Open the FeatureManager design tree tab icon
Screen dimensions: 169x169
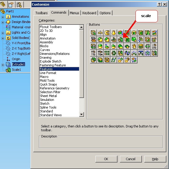pos(3,4)
